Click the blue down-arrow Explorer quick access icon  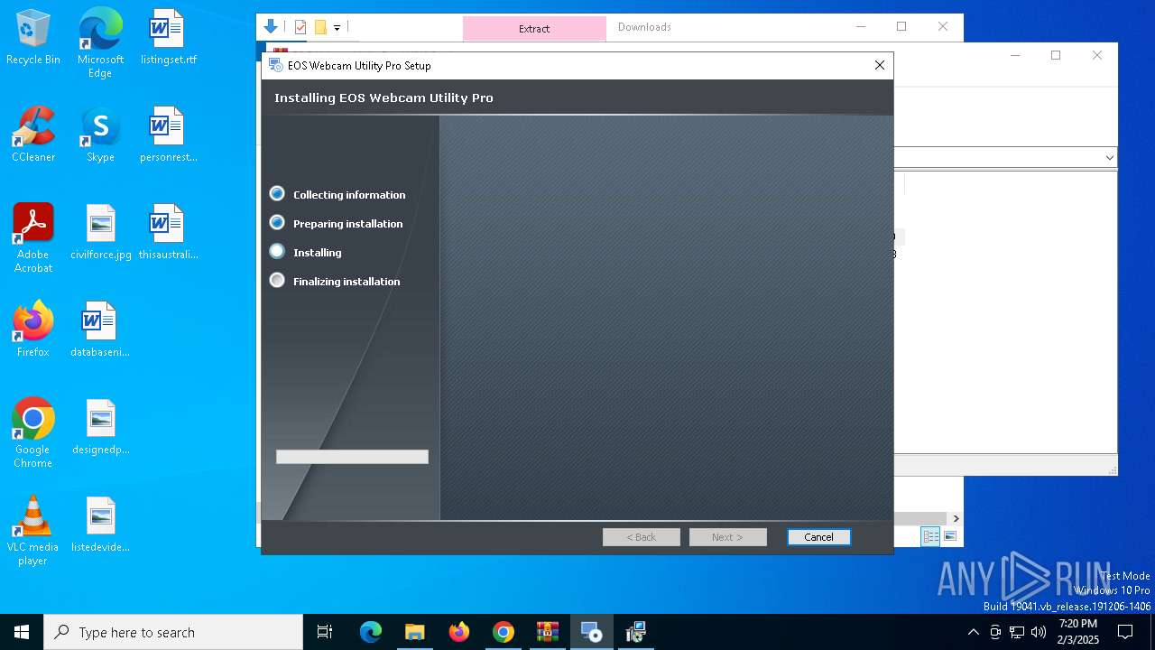(x=271, y=27)
